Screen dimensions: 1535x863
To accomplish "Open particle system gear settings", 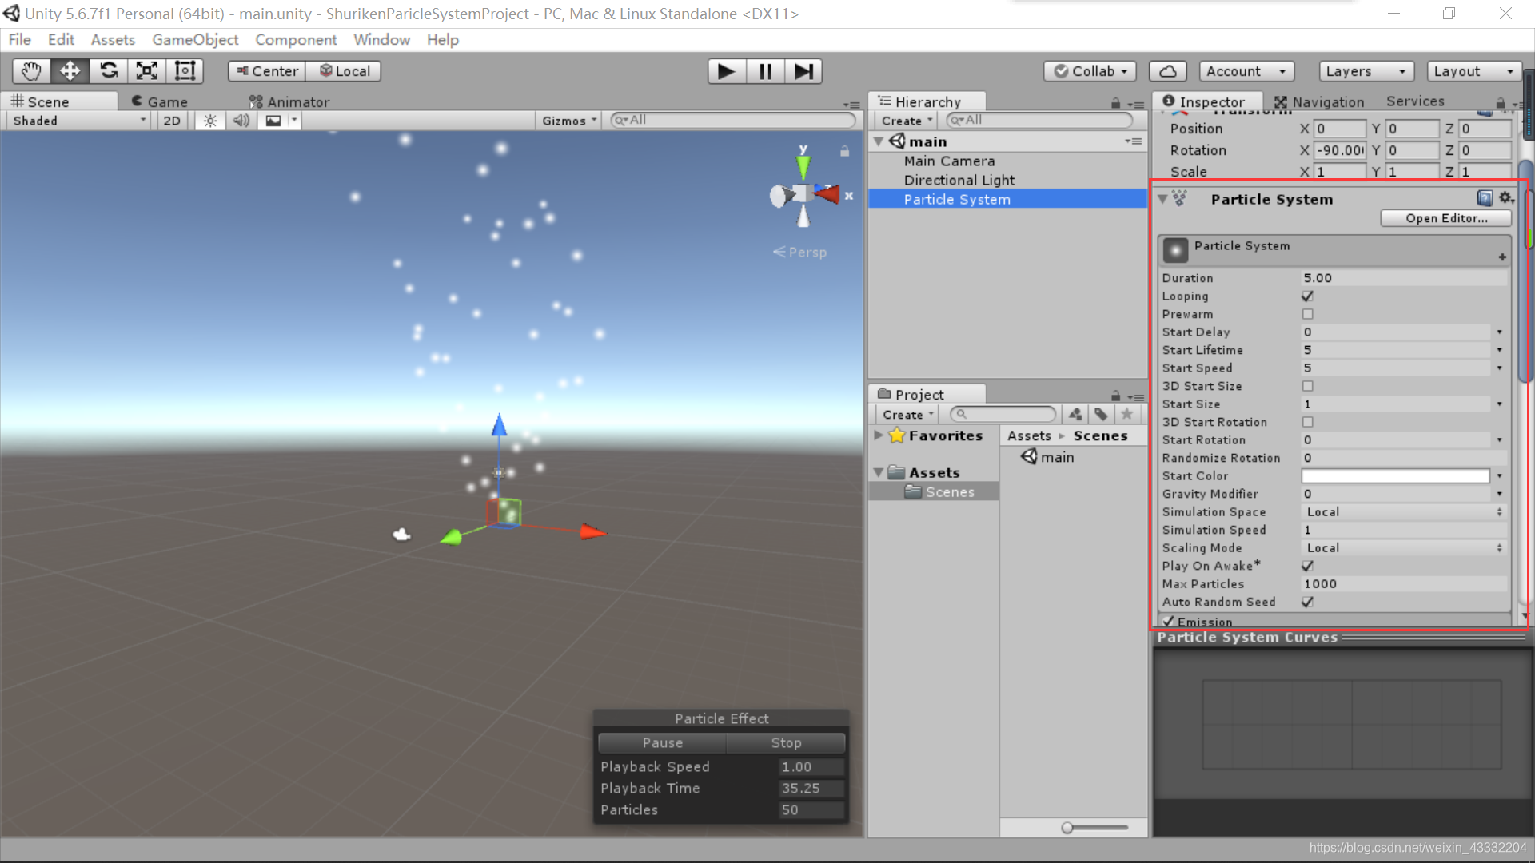I will 1506,198.
